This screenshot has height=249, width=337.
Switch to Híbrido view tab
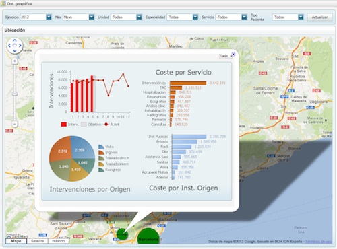(x=59, y=241)
